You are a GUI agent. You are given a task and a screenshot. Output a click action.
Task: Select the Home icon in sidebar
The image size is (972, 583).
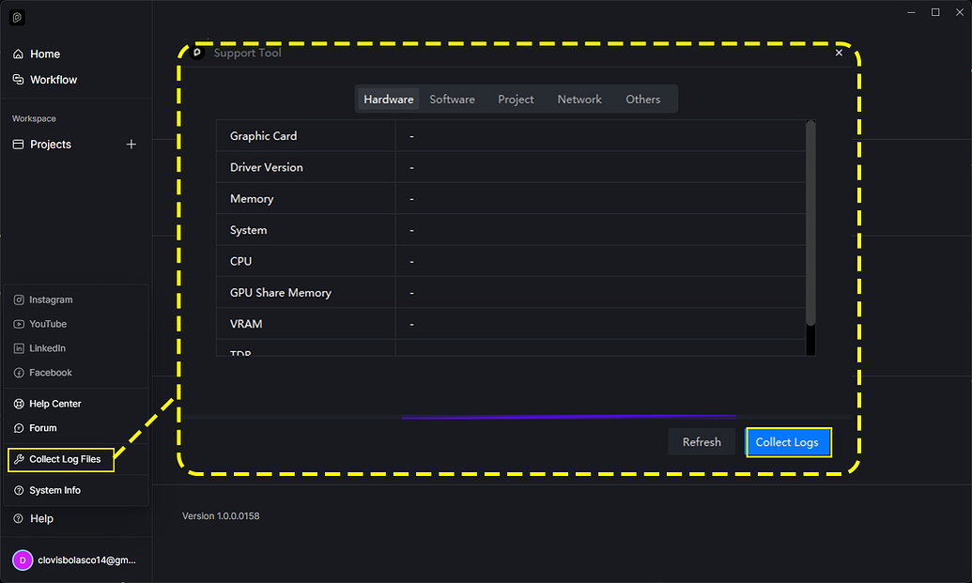[x=17, y=54]
